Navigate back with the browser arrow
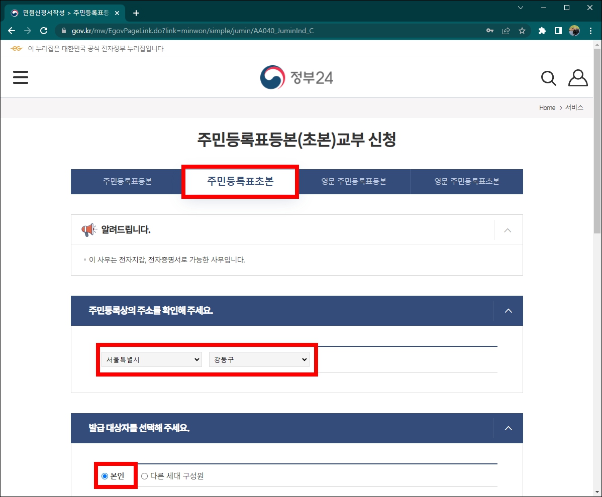This screenshot has height=497, width=602. [x=11, y=31]
